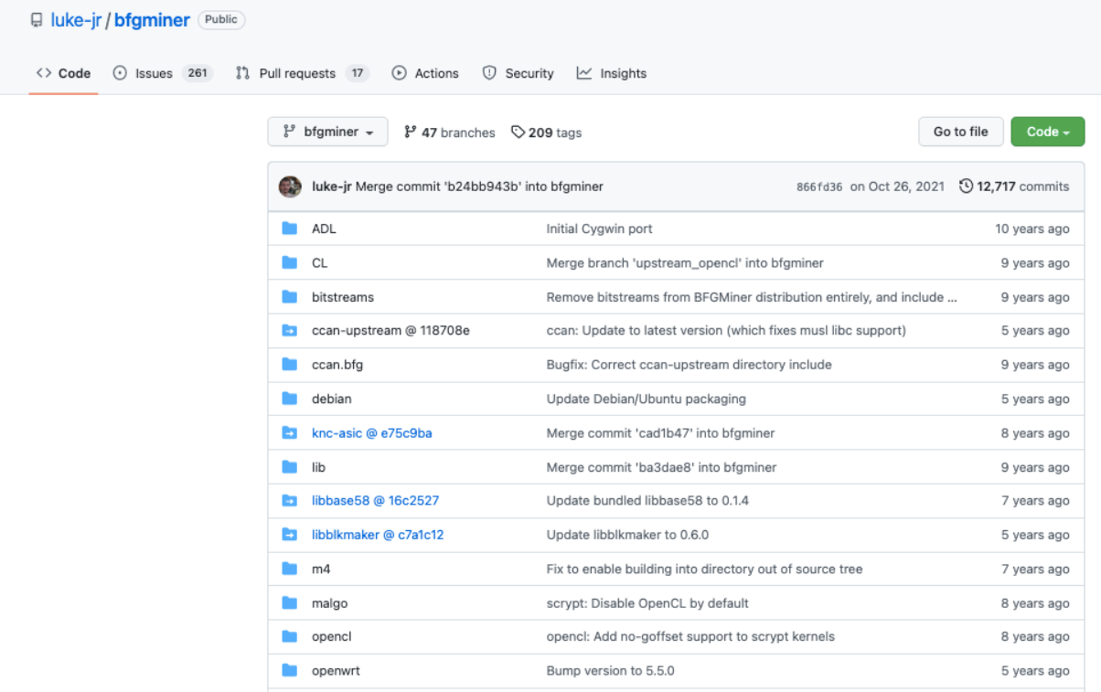
Task: Click the folder icon for openwrt
Action: click(290, 670)
